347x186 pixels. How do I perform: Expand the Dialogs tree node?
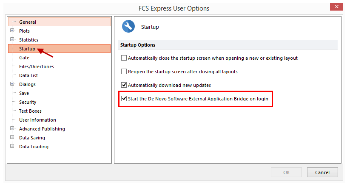pos(12,84)
